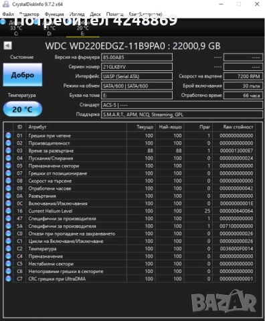Select the Преназначени сектори attribute text
The width and height of the screenshot is (265, 321).
pyautogui.click(x=54, y=166)
